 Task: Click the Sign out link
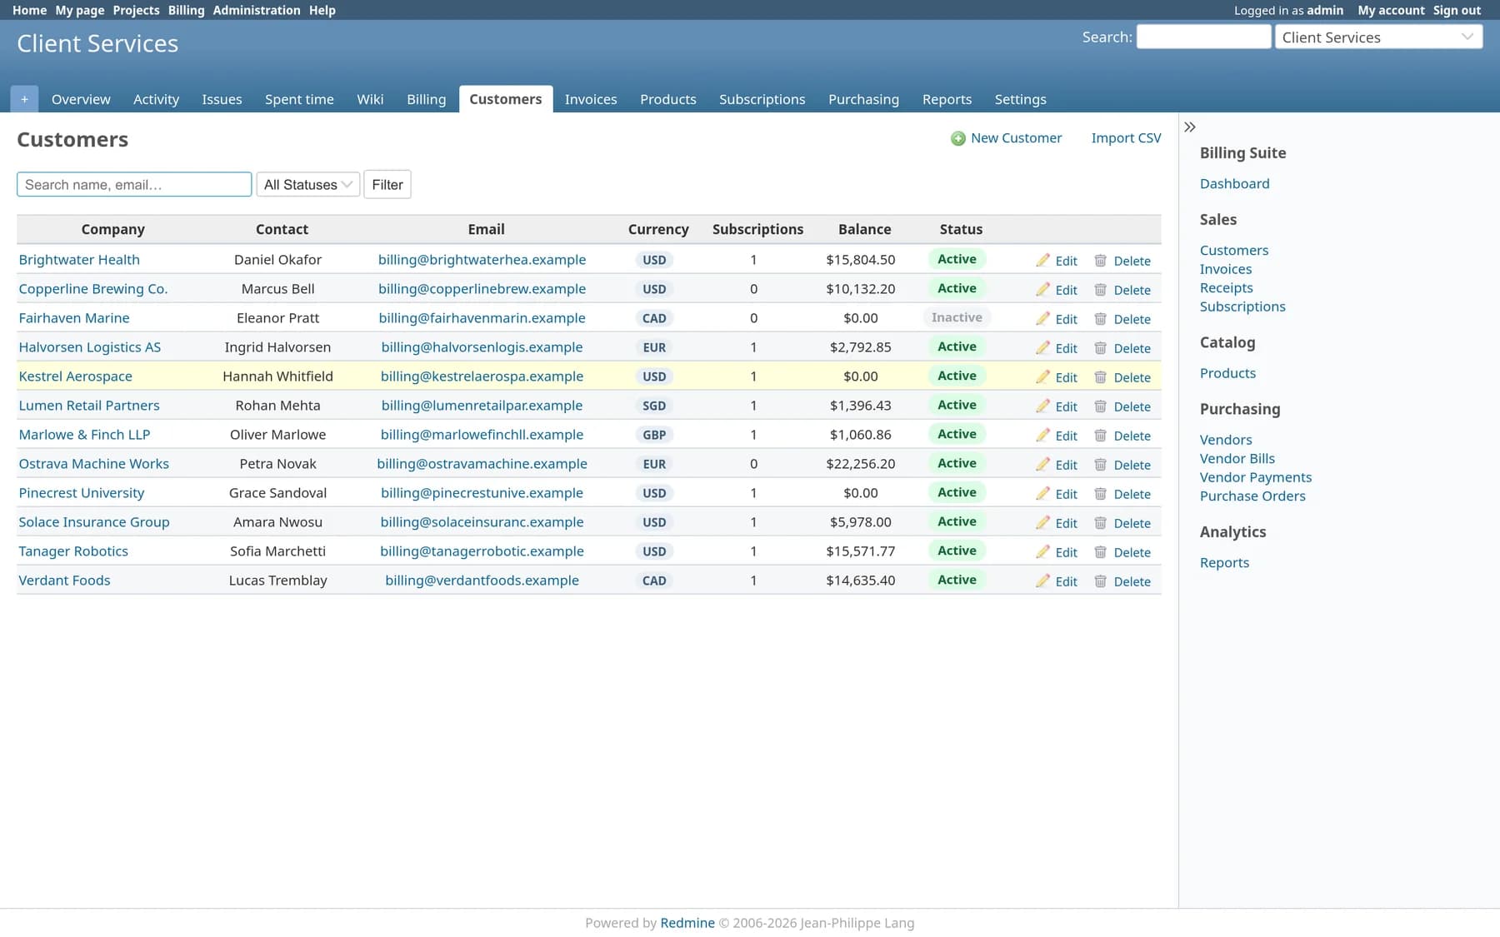1457,10
